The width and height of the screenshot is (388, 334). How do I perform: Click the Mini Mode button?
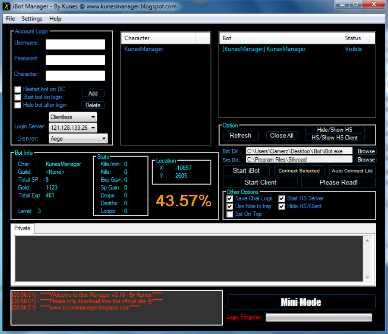(301, 302)
